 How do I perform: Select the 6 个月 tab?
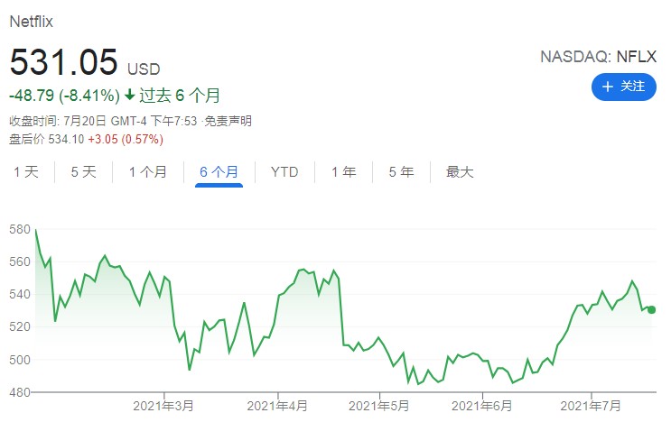click(219, 172)
